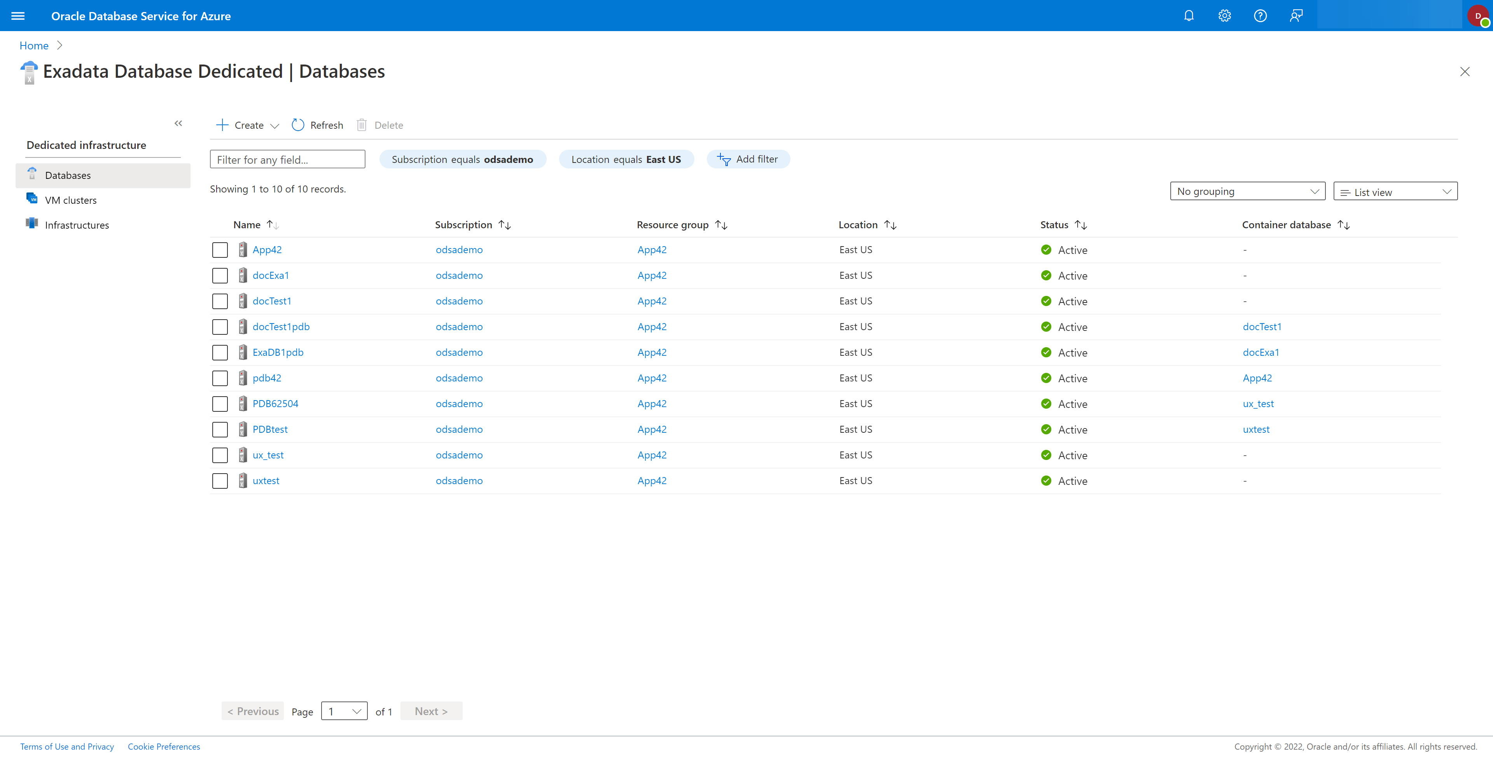Viewport: 1493px width, 759px height.
Task: Open the uxtest container database link
Action: tap(1256, 429)
